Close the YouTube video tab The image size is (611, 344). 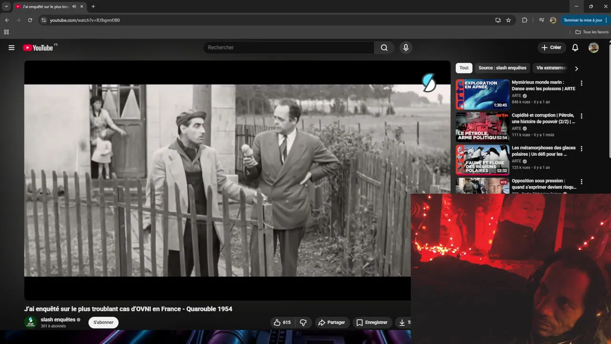tap(81, 7)
